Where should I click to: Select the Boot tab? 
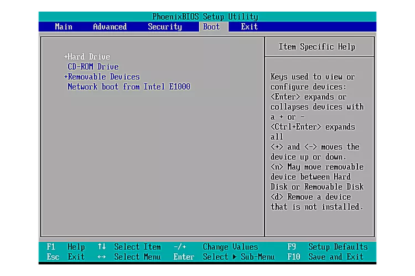tap(211, 26)
